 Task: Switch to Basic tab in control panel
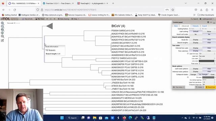click(176, 26)
